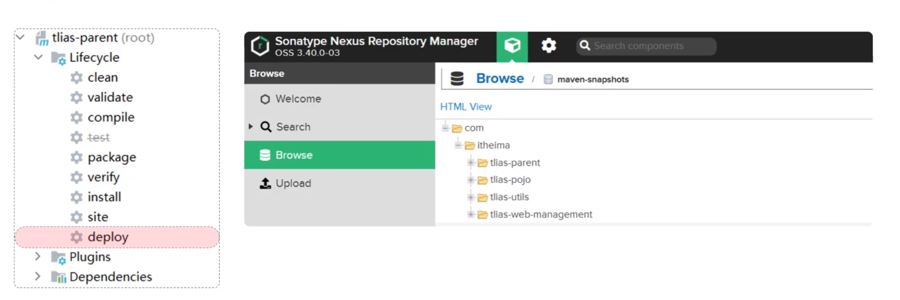Screen dimensions: 900x300
Task: Click the com folder icon
Action: 457,128
